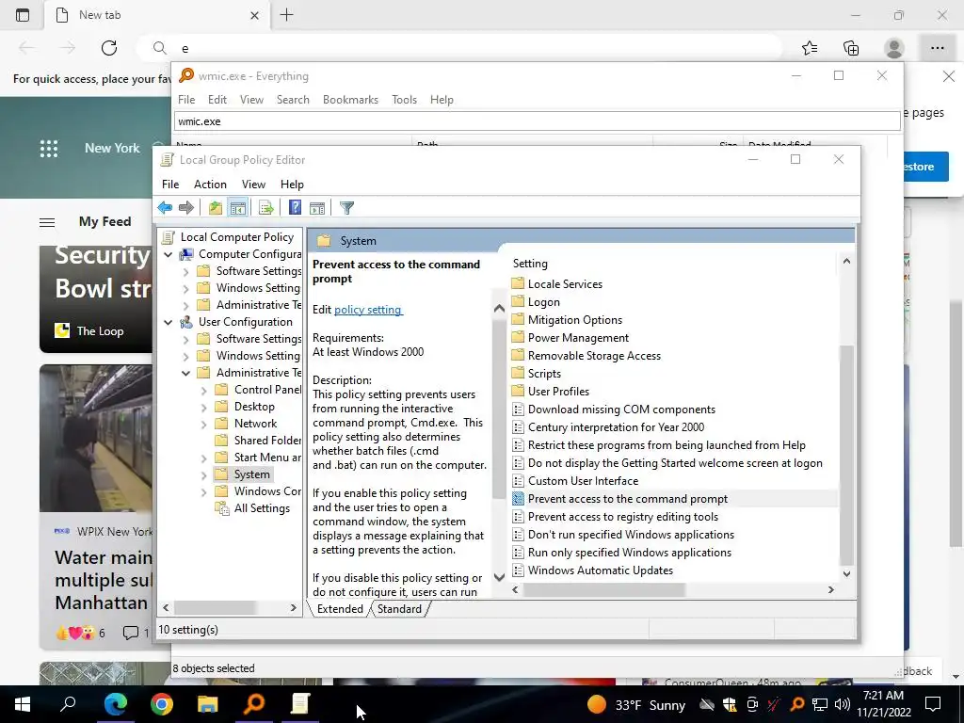Expand the Desktop tree node
The width and height of the screenshot is (964, 723).
(203, 407)
